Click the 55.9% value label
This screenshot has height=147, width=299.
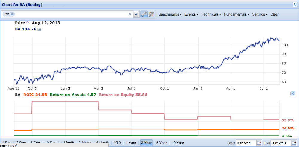tap(288, 120)
